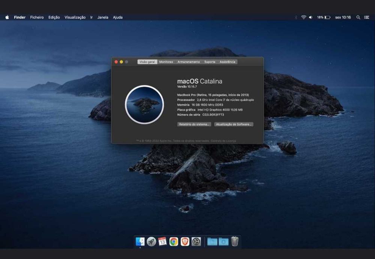
Task: Open Finder from the Dock
Action: coord(140,241)
